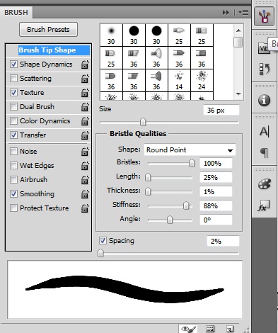Toggle the bristle brush preview eye icon

(189, 329)
